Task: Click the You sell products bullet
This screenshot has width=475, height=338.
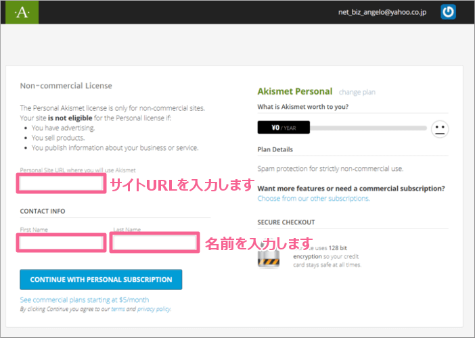Action: coord(58,138)
